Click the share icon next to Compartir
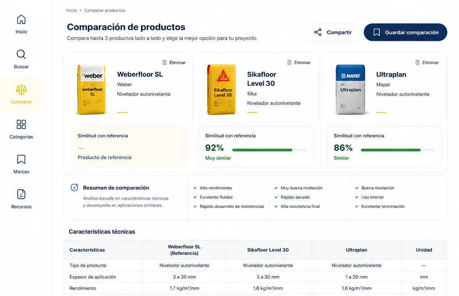This screenshot has height=296, width=459. pos(318,32)
